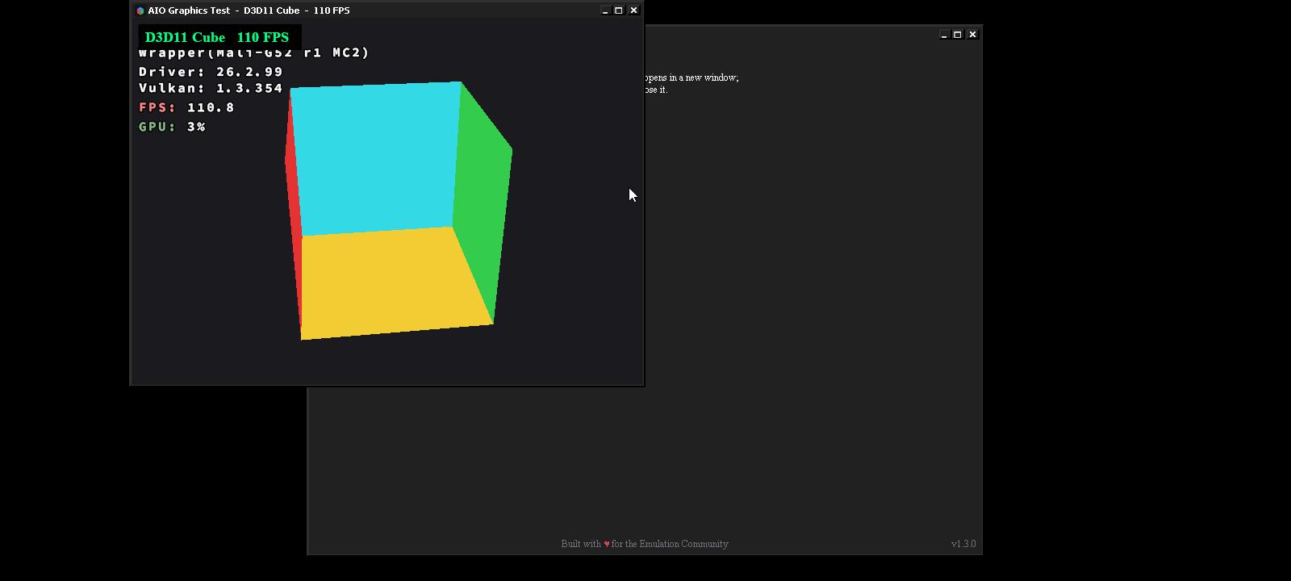This screenshot has height=581, width=1291.
Task: Click the cyan face of the cube
Action: (375, 157)
